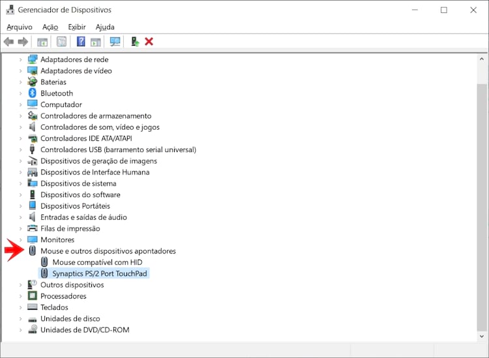Click the Outros dispositivos icon
This screenshot has height=358, width=489.
(x=32, y=284)
